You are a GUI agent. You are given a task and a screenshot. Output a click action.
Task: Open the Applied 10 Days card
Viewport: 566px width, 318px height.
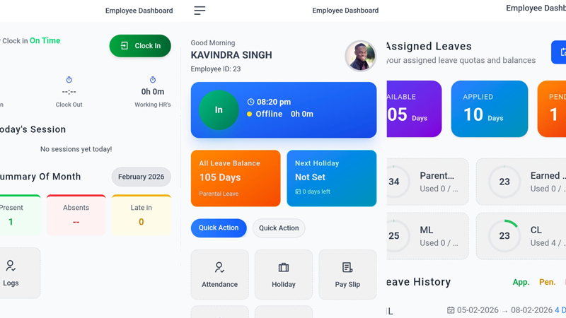490,109
